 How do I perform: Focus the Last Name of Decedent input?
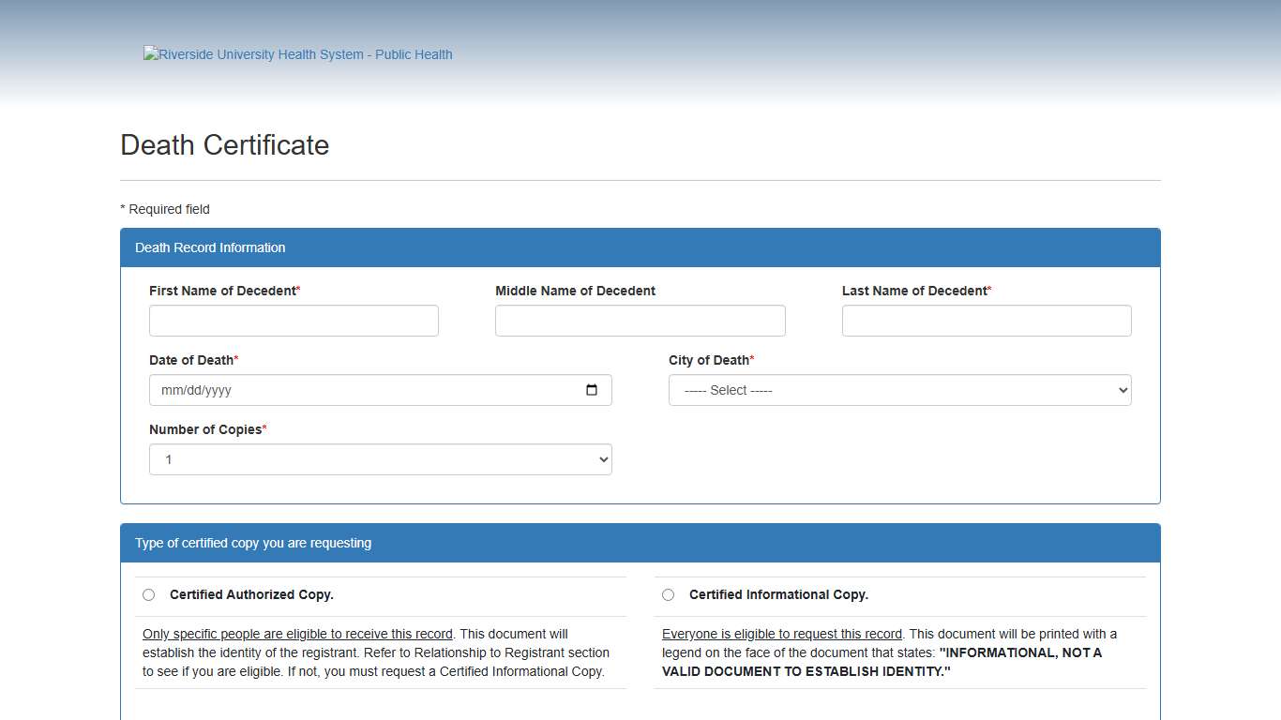[986, 321]
